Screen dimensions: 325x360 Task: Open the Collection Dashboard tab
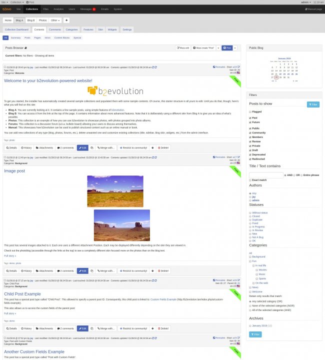click(x=16, y=29)
